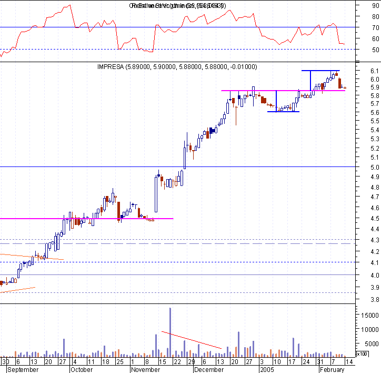Click the 15000 volume axis label
Viewport: 381px width, 373px height.
click(x=370, y=316)
